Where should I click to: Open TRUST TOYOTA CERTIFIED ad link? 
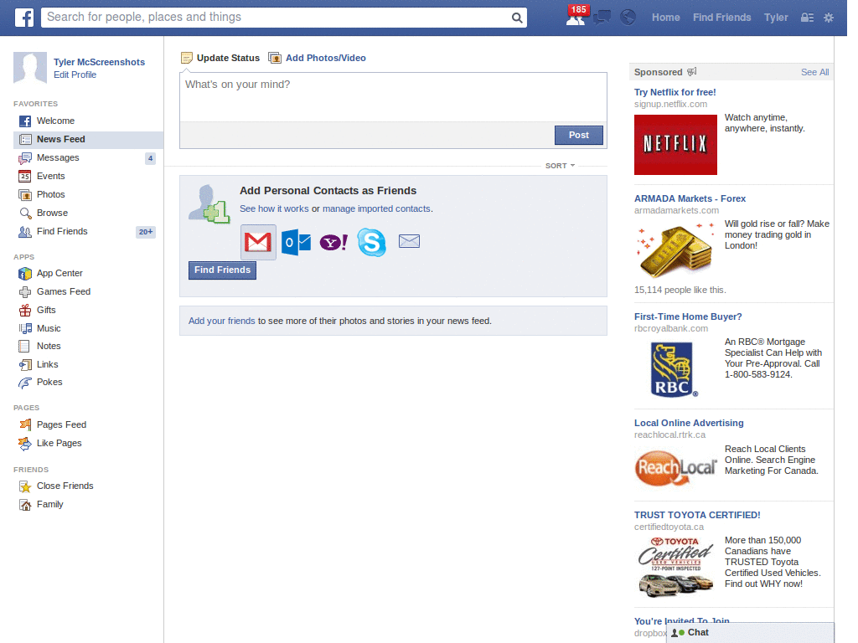coord(697,516)
